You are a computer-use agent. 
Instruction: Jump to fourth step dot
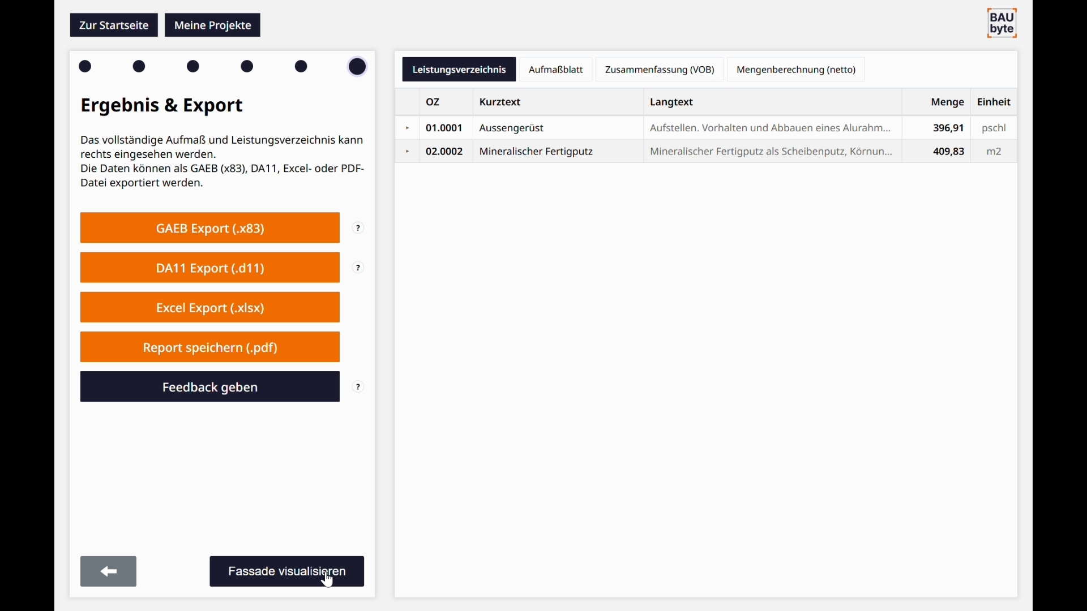tap(247, 67)
